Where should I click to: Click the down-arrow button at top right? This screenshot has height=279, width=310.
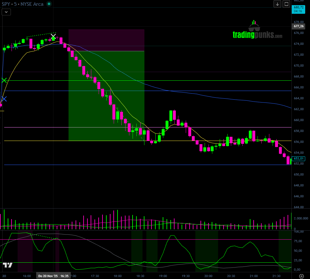coord(277,4)
